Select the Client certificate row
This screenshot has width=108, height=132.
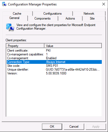(54, 51)
